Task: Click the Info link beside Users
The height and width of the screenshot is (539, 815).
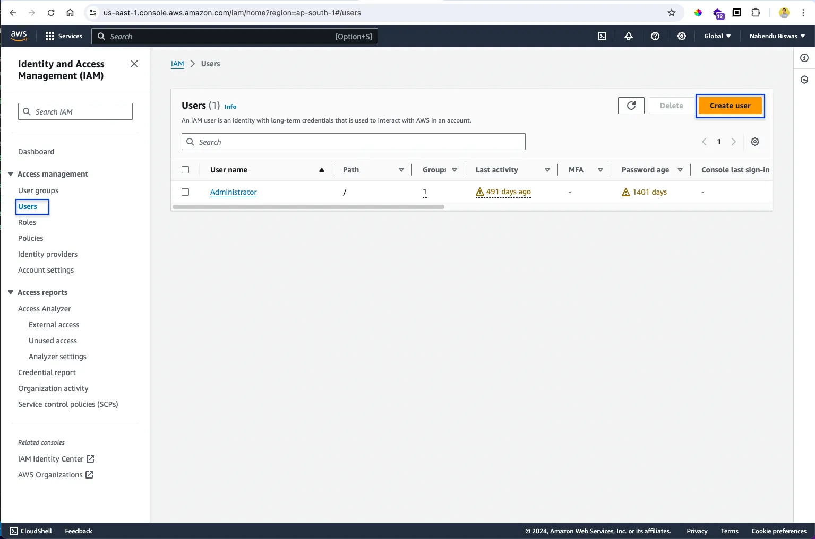Action: (x=230, y=107)
